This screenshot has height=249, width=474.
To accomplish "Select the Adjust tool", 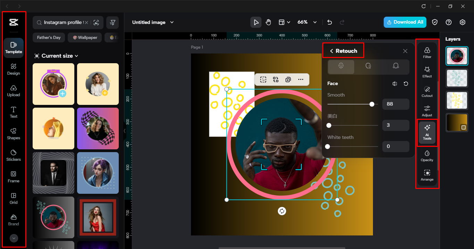I will coord(427,110).
